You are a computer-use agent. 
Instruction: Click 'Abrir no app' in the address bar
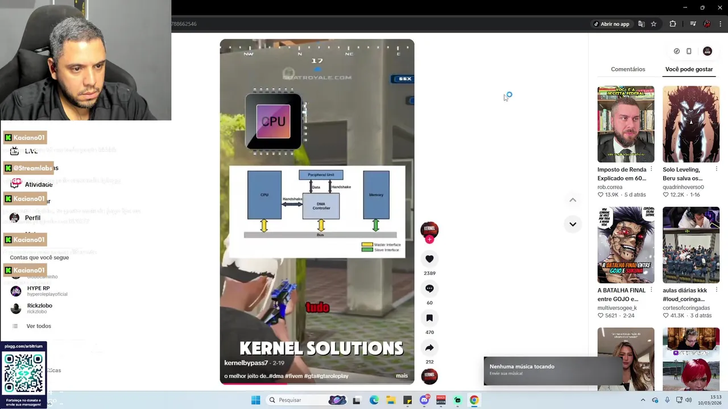coord(611,24)
